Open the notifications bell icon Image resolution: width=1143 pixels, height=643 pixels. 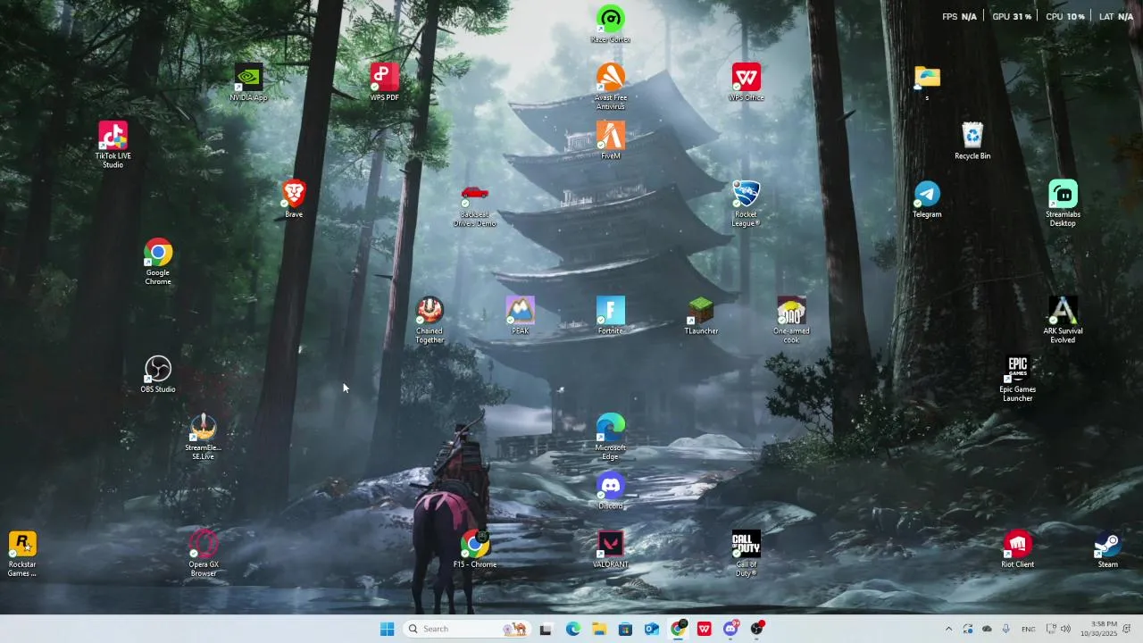1128,629
